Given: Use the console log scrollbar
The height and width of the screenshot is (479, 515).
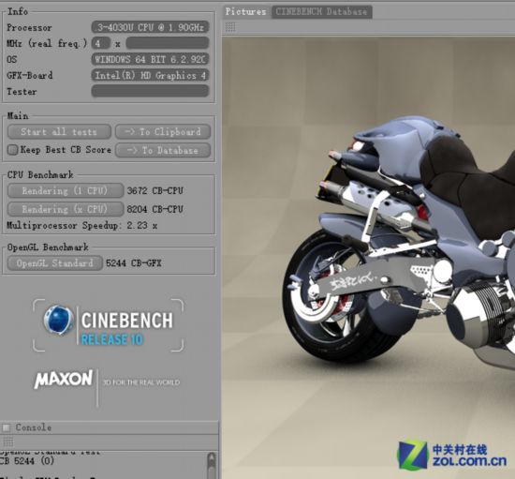Looking at the screenshot, I should coord(212,465).
